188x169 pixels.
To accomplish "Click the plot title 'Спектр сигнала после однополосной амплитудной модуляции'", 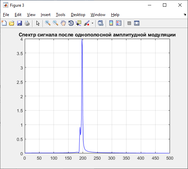I will pos(97,35).
